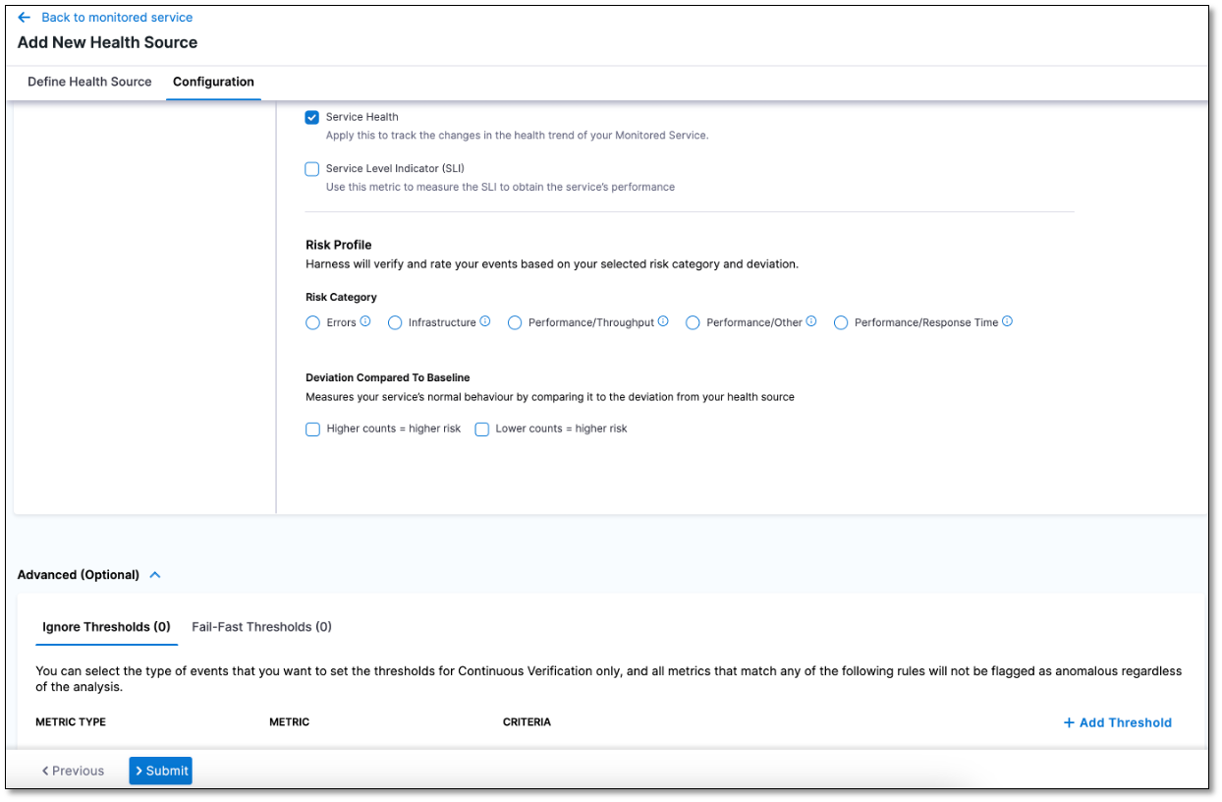Click info icon beside Performance/Other

(811, 321)
